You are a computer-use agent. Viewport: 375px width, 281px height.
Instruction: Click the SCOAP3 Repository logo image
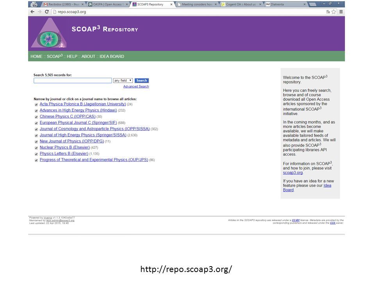click(49, 34)
